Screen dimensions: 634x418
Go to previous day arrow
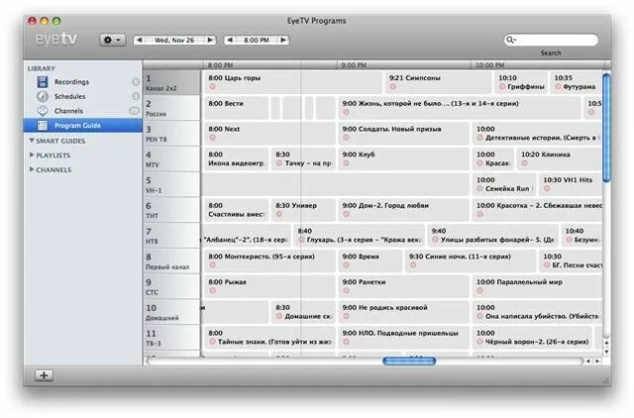[140, 40]
